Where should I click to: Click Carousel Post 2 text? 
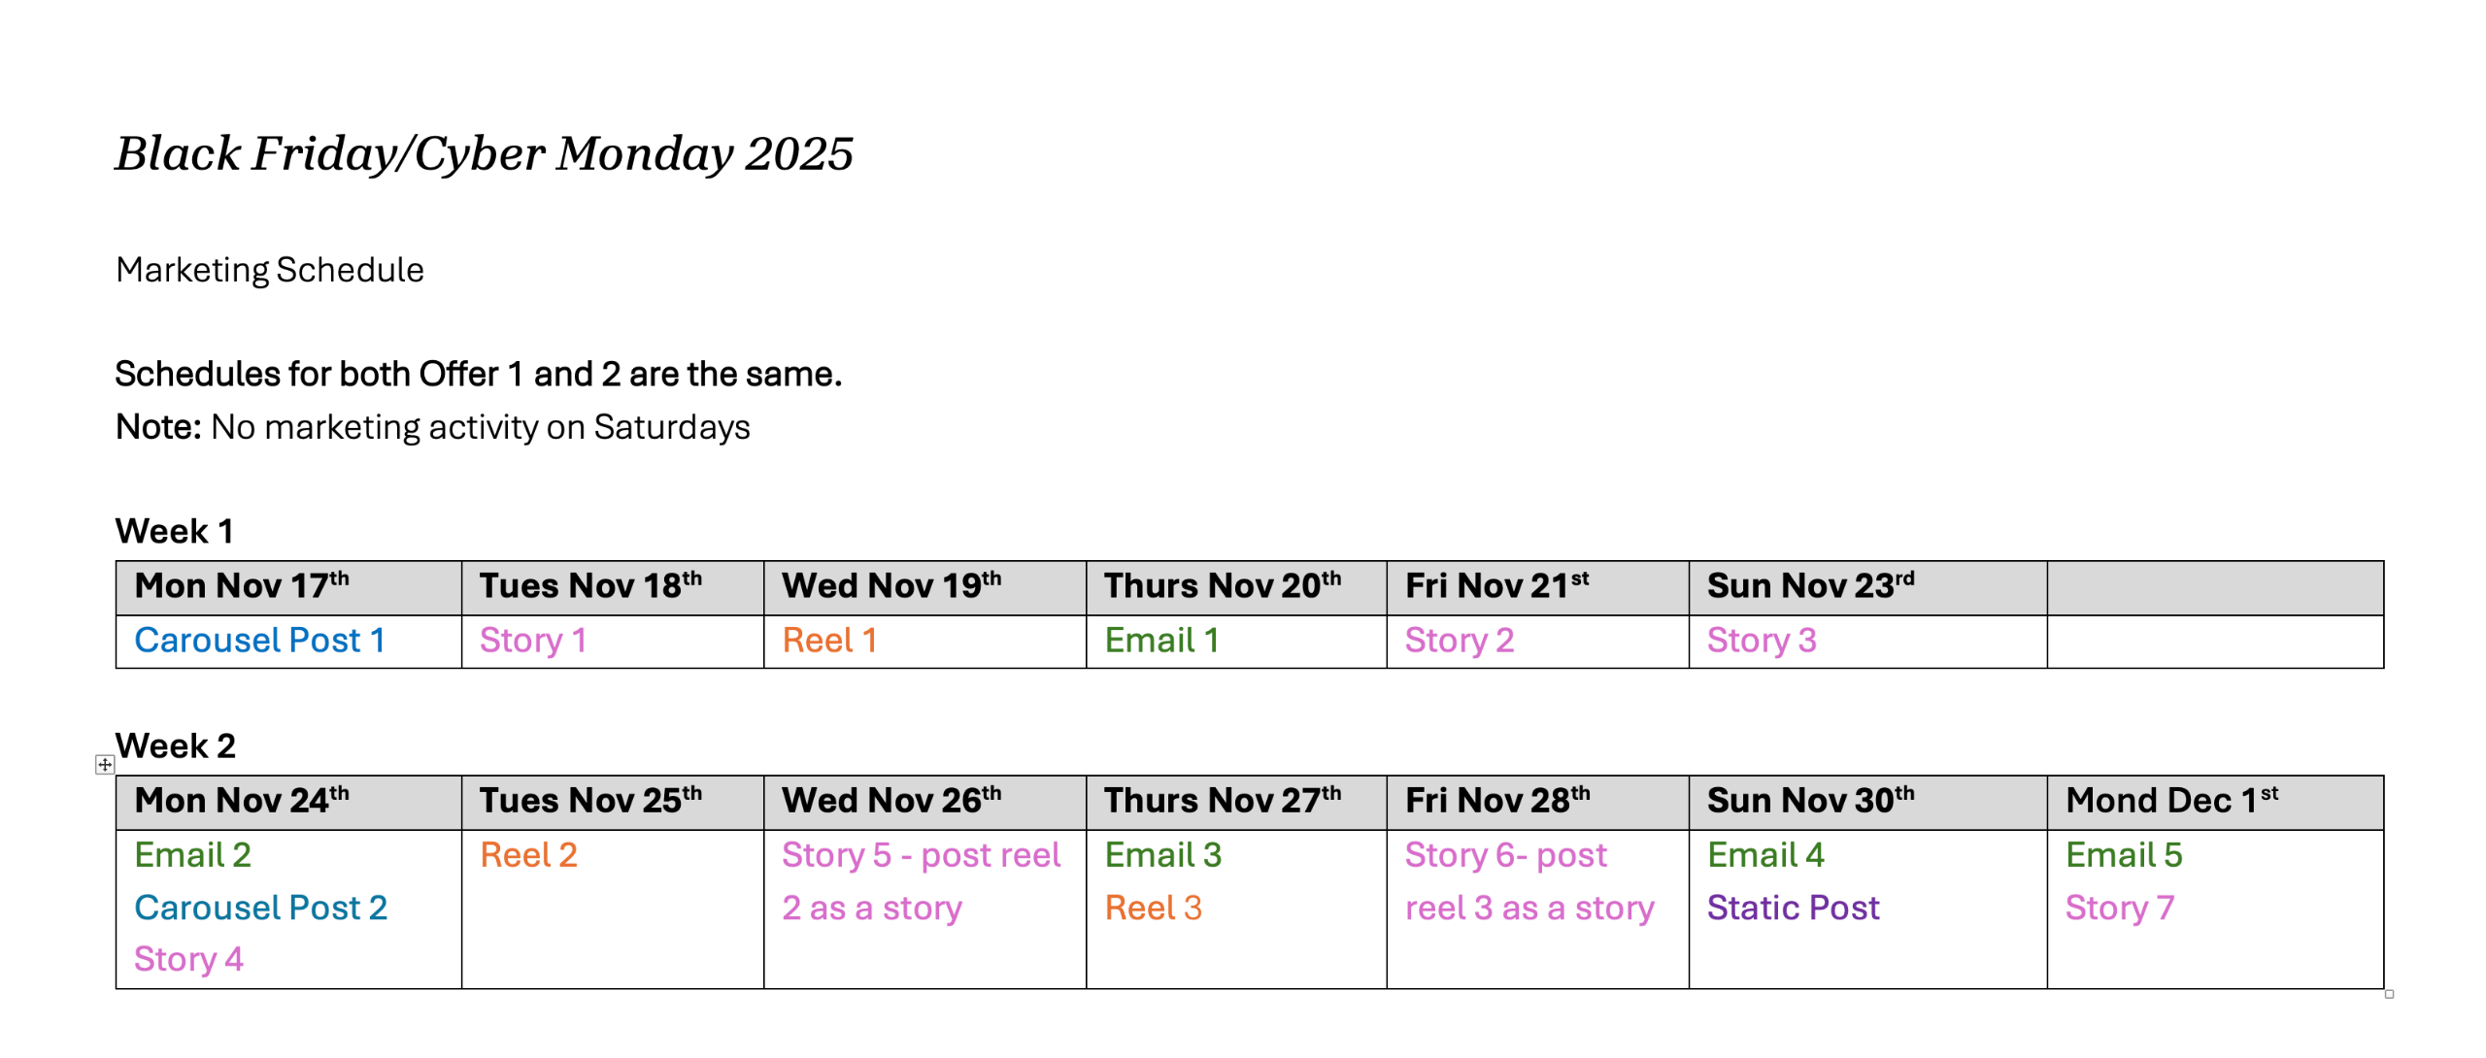pyautogui.click(x=260, y=908)
